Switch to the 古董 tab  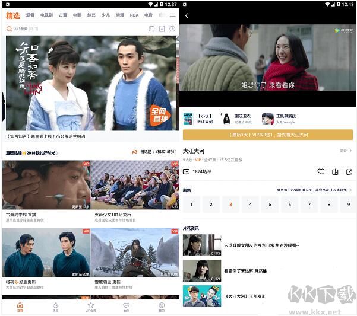[63, 15]
